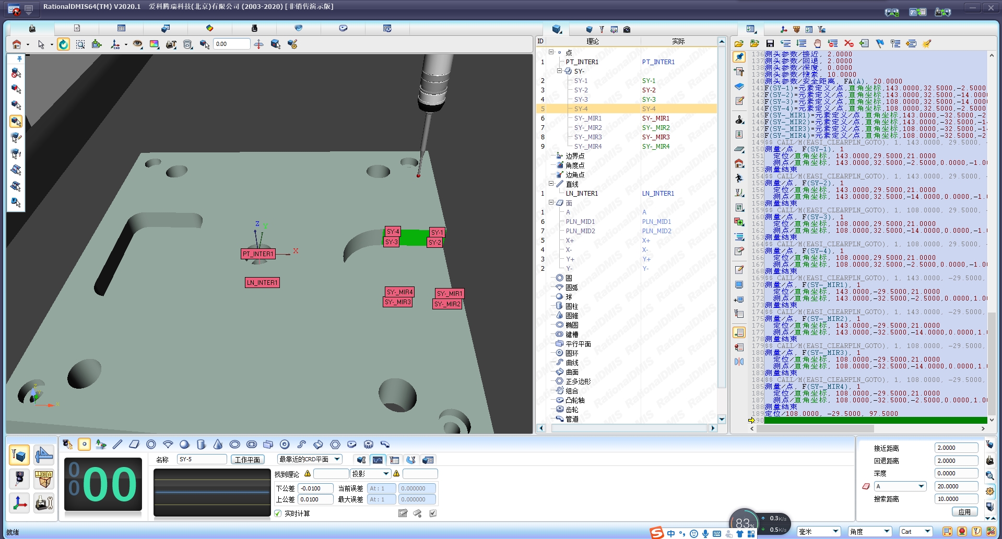Click the filter funnel icon above feature tree
Viewport: 1002px width, 539px height.
[x=602, y=29]
